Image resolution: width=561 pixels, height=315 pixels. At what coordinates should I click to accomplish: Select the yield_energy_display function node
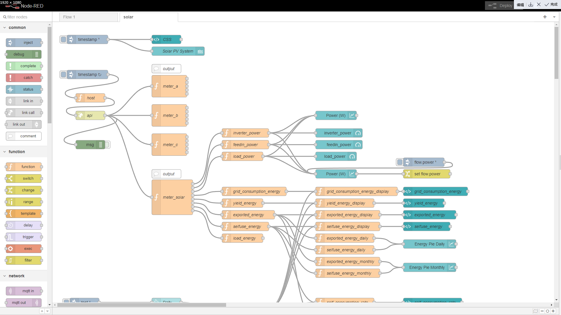point(345,203)
